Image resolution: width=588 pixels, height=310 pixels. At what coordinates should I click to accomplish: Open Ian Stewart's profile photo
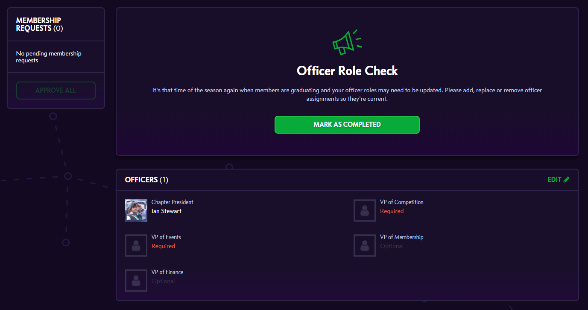pyautogui.click(x=136, y=211)
